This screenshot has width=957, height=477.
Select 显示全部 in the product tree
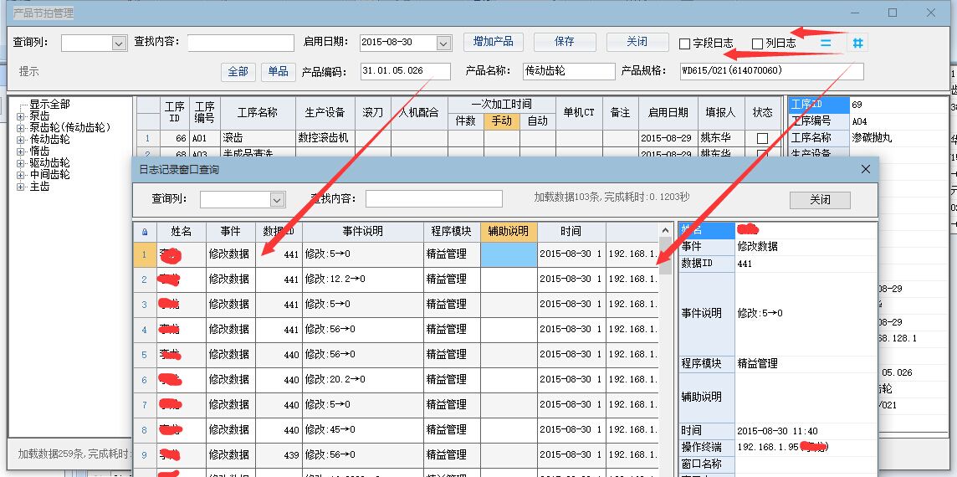(x=49, y=105)
